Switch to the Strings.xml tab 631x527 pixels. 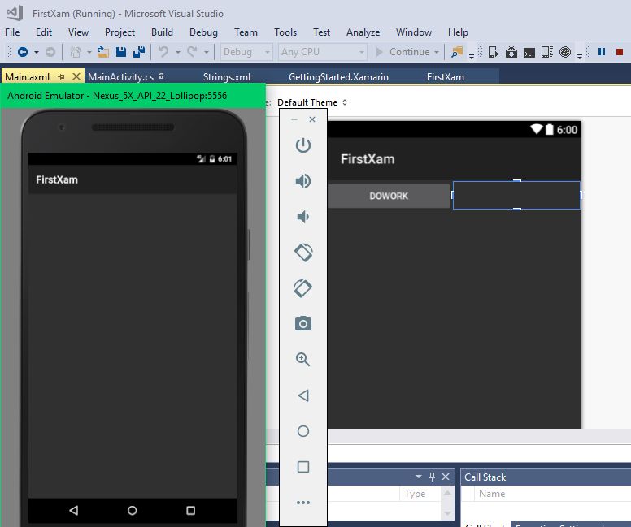point(227,76)
